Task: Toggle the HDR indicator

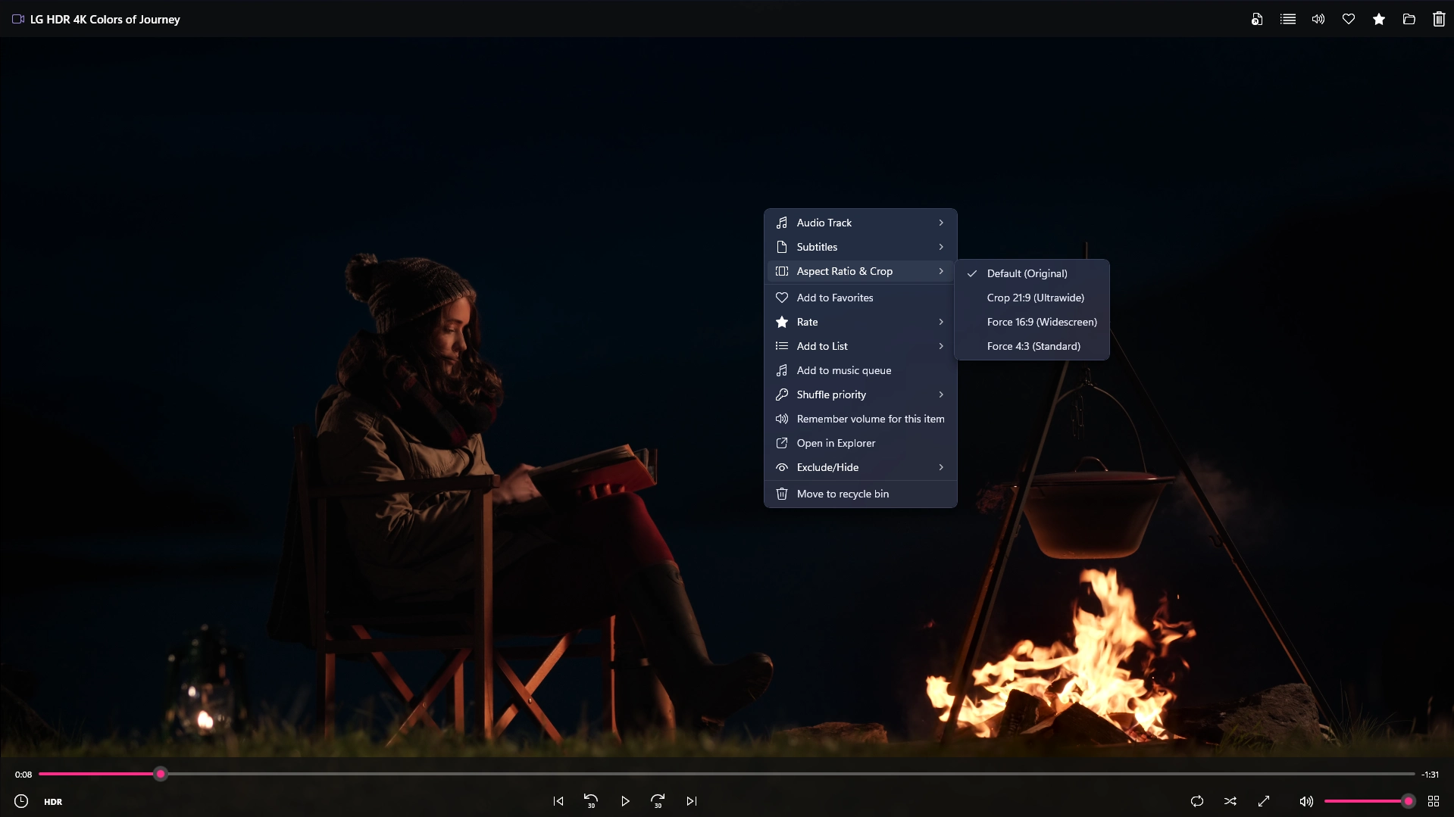Action: (53, 802)
